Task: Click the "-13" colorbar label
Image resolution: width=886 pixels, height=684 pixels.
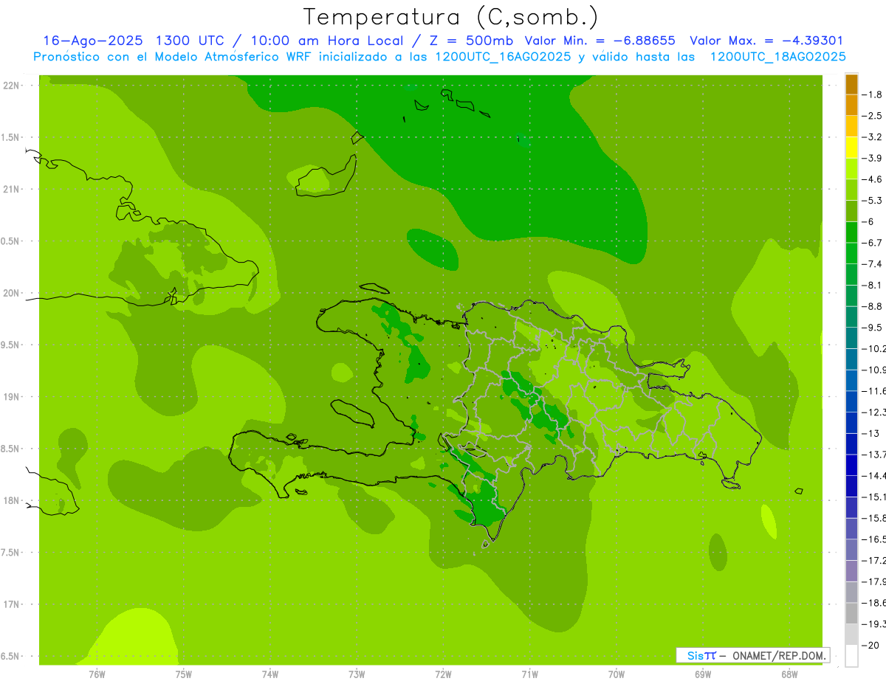Action: [871, 433]
